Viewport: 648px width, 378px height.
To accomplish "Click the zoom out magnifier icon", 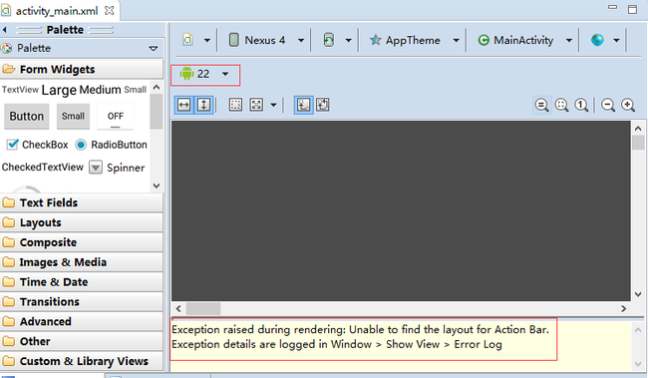I will (608, 105).
